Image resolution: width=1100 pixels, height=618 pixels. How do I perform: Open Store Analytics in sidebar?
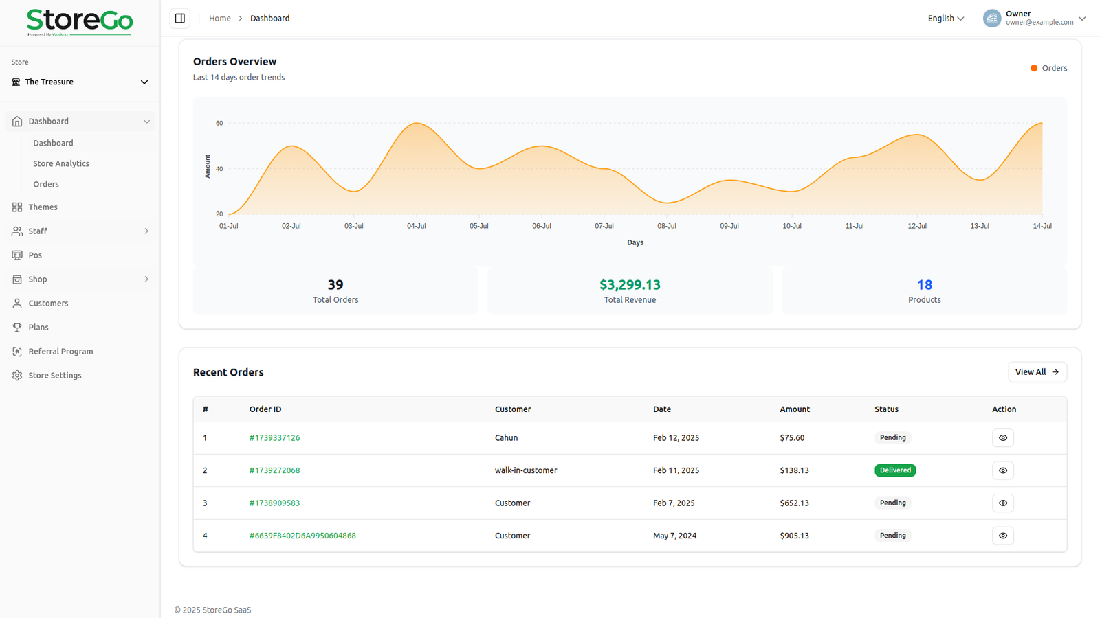[x=61, y=163]
